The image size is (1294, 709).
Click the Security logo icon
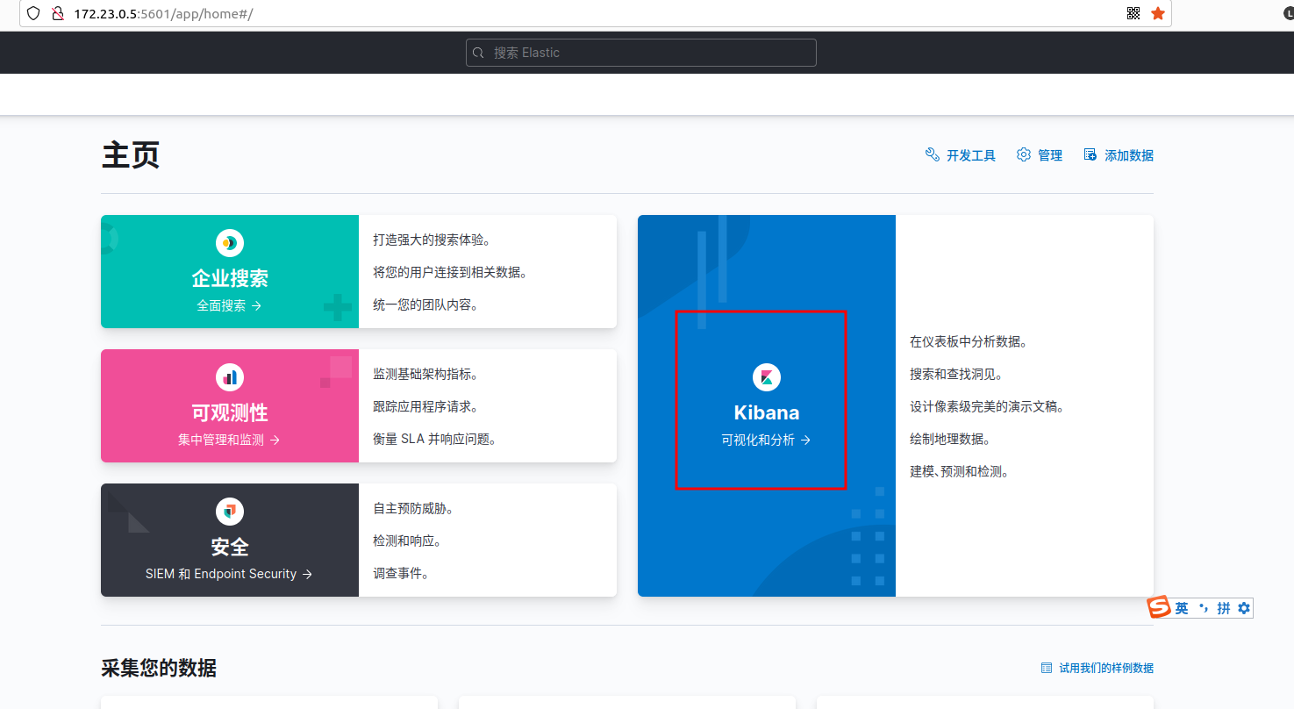(x=230, y=512)
